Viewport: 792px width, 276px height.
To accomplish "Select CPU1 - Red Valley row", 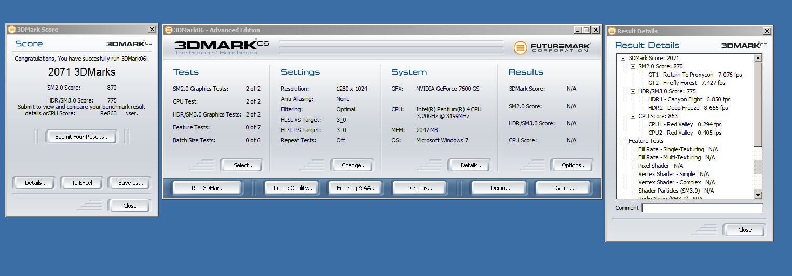I will (685, 124).
